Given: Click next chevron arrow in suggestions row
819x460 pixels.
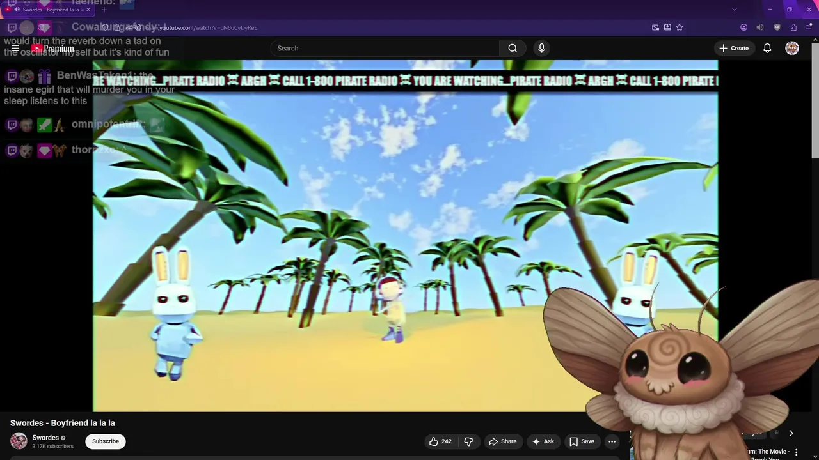Looking at the screenshot, I should tap(791, 433).
